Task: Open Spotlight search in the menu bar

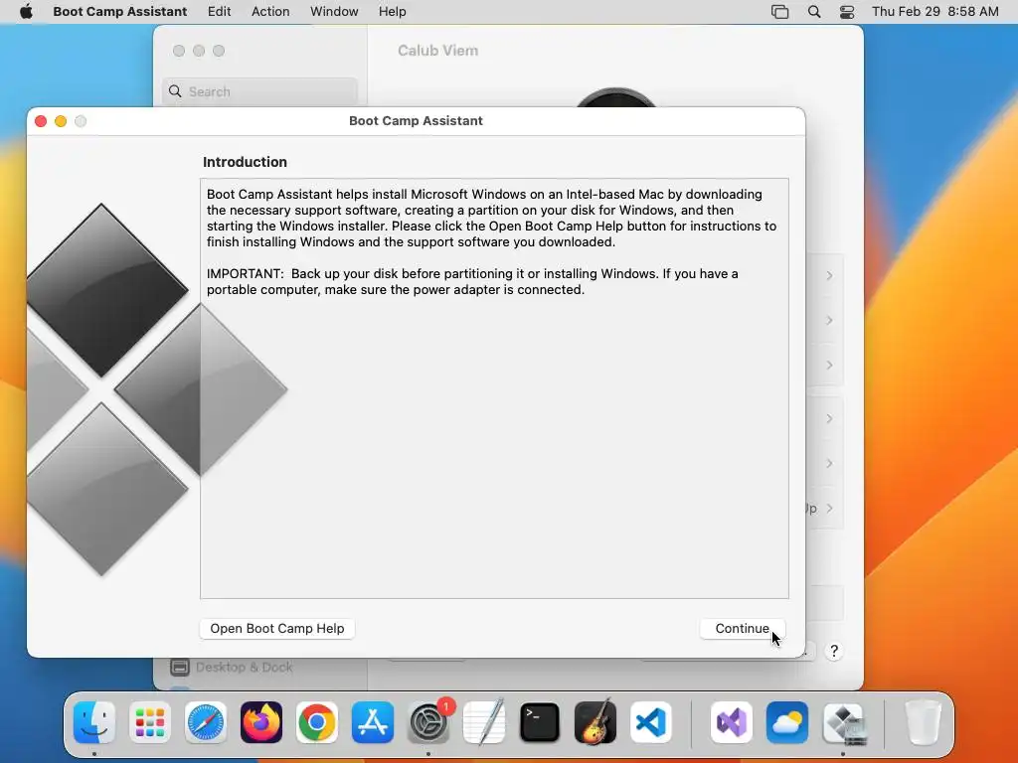Action: click(814, 12)
